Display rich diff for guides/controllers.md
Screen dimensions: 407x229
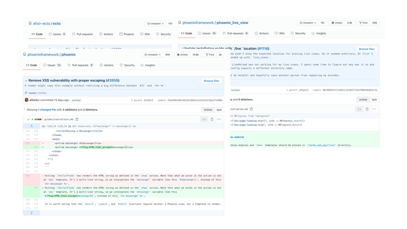tap(212, 119)
